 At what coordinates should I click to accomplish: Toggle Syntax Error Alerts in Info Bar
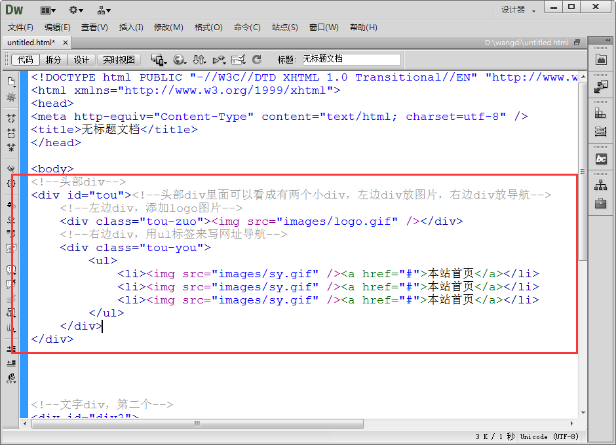point(11,248)
